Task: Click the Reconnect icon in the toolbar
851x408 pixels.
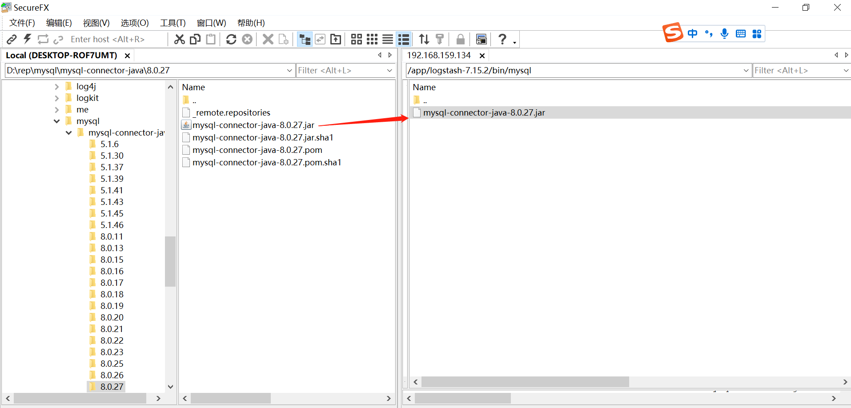Action: [43, 40]
